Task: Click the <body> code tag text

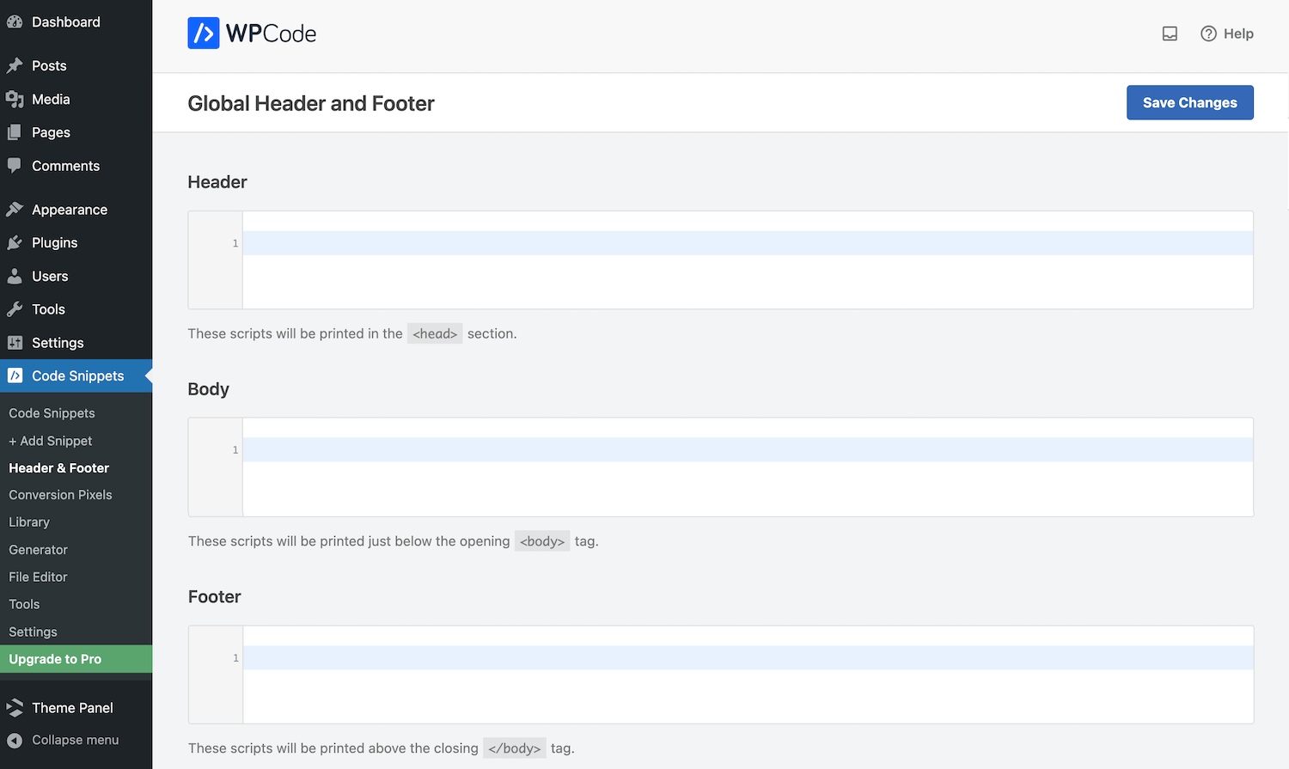Action: point(542,541)
